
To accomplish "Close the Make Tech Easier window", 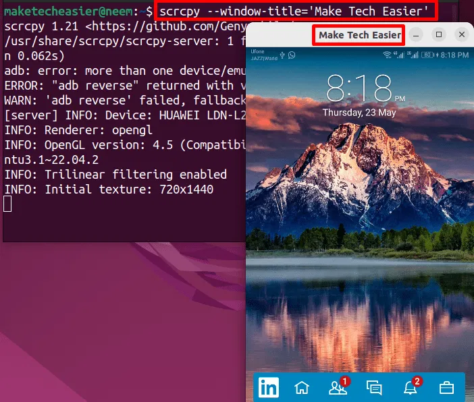I will pos(462,34).
